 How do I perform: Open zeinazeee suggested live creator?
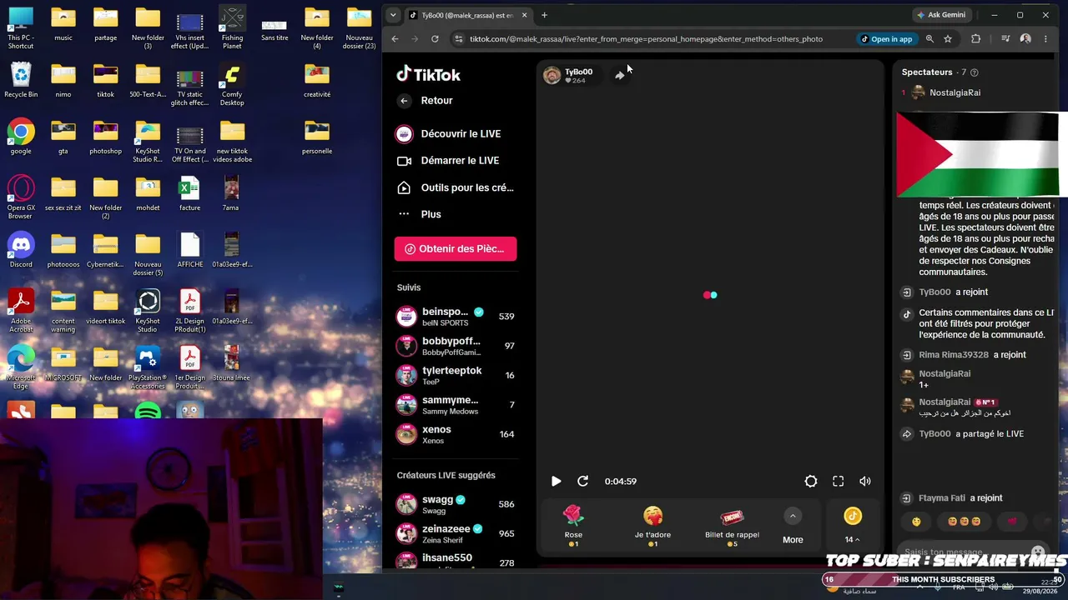click(456, 533)
